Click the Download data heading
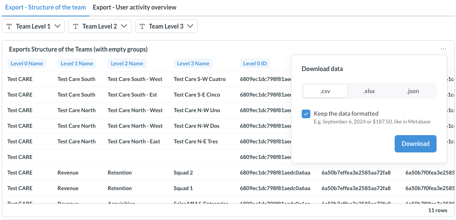Screen dimensions: 456x220 (322, 69)
